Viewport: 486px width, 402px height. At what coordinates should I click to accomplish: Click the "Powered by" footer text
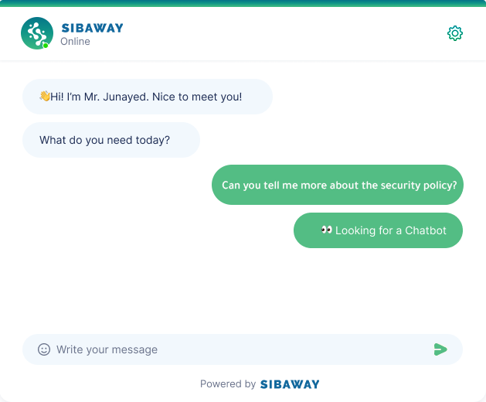(x=228, y=384)
